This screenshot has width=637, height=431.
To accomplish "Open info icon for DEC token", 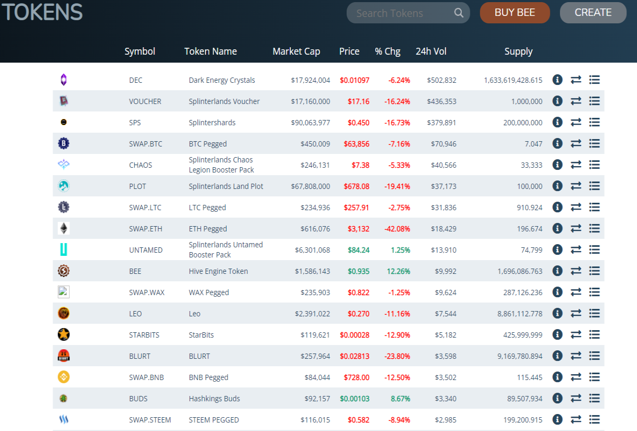I will point(557,80).
